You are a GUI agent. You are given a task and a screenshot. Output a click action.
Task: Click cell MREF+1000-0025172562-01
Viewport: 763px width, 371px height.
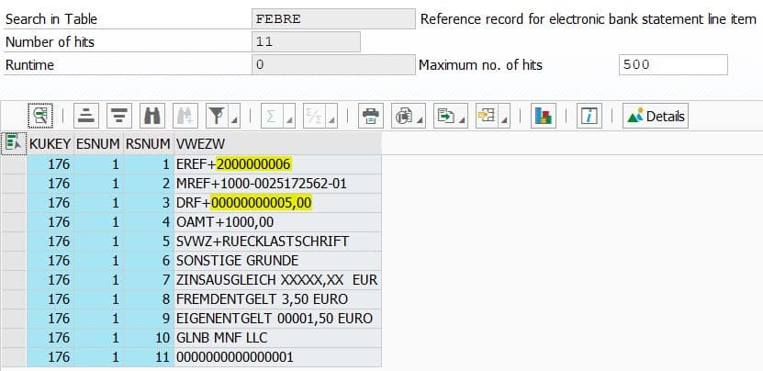(x=278, y=184)
